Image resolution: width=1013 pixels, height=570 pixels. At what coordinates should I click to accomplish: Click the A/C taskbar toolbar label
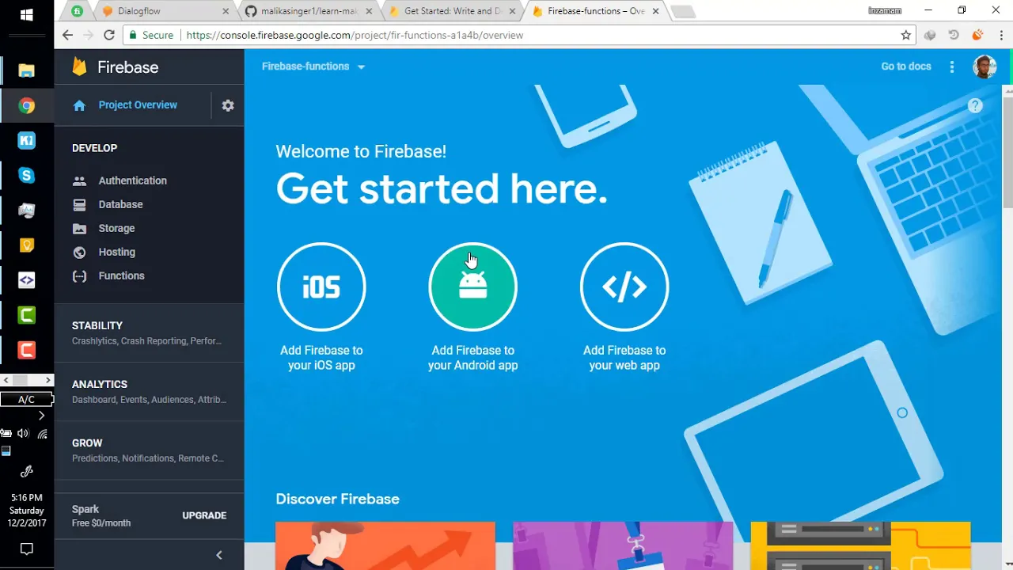tap(26, 399)
